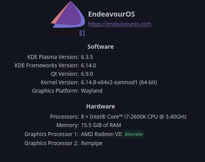The height and width of the screenshot is (162, 205).
Task: Click the AMD Radeon VII text
Action: tap(102, 134)
